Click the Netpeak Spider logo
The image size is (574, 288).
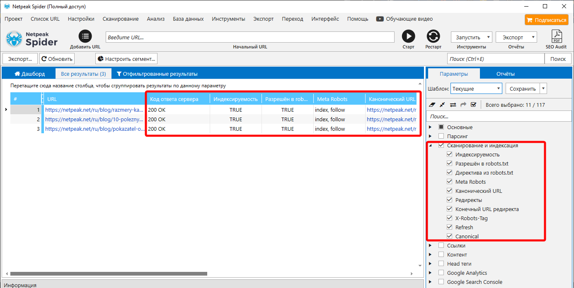point(32,39)
